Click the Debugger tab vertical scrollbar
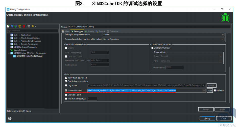 pyautogui.click(x=229, y=85)
